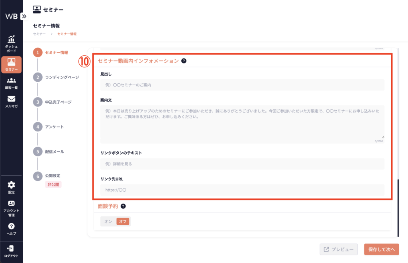Click help icon next to 面談予約
Screen dimensions: 408x263
tap(123, 206)
